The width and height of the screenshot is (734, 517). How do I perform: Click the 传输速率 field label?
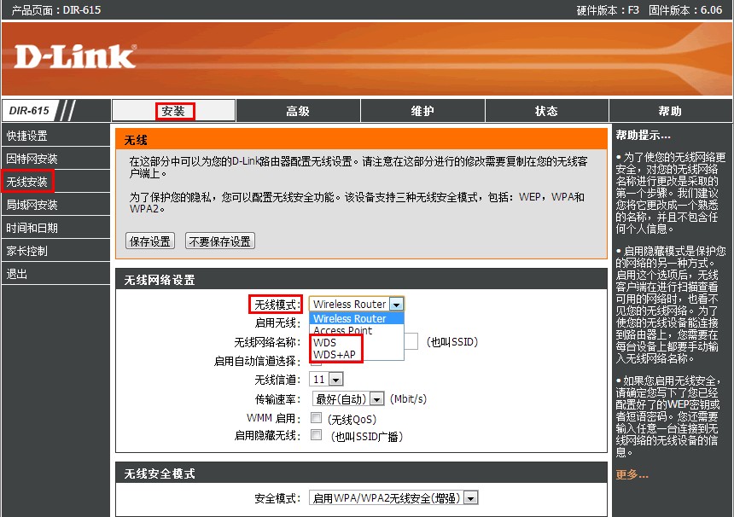tap(277, 399)
